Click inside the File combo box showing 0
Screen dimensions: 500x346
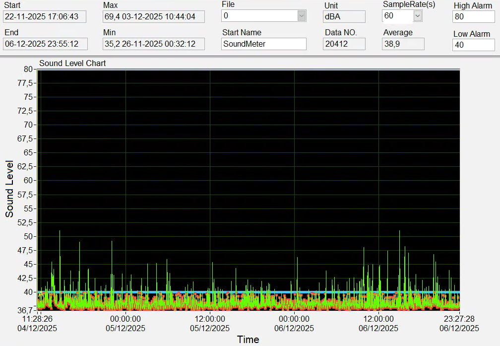[259, 16]
